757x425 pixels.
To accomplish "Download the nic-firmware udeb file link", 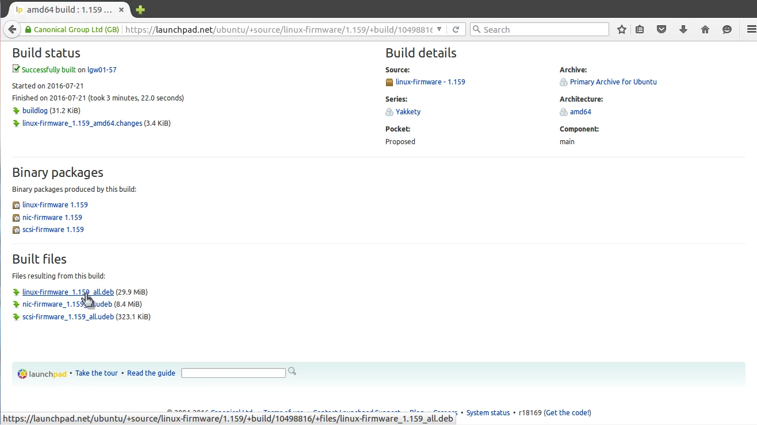I will (x=67, y=304).
